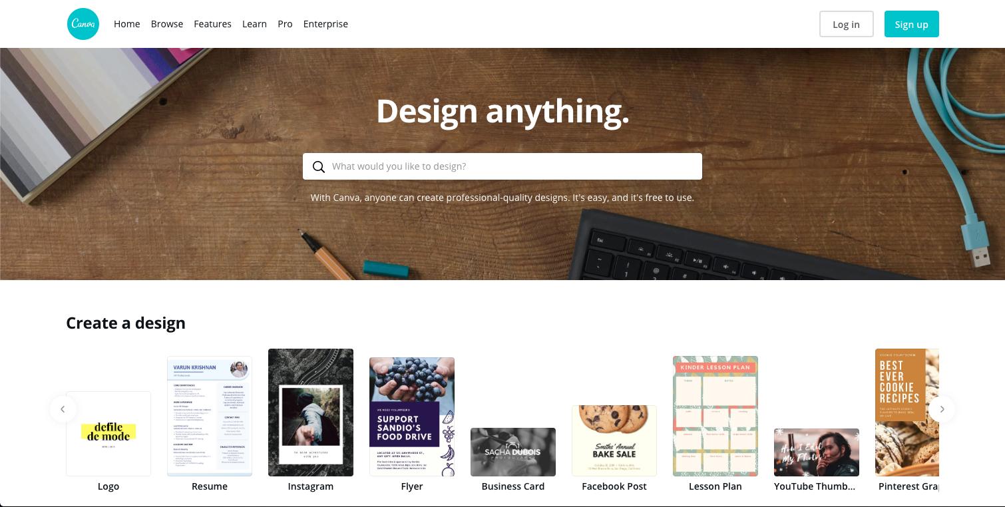This screenshot has height=507, width=1005.
Task: Select the Resume template thumbnail
Action: point(210,416)
